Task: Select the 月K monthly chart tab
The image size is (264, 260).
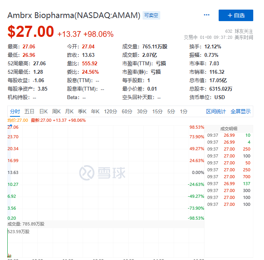Action: 69,111
